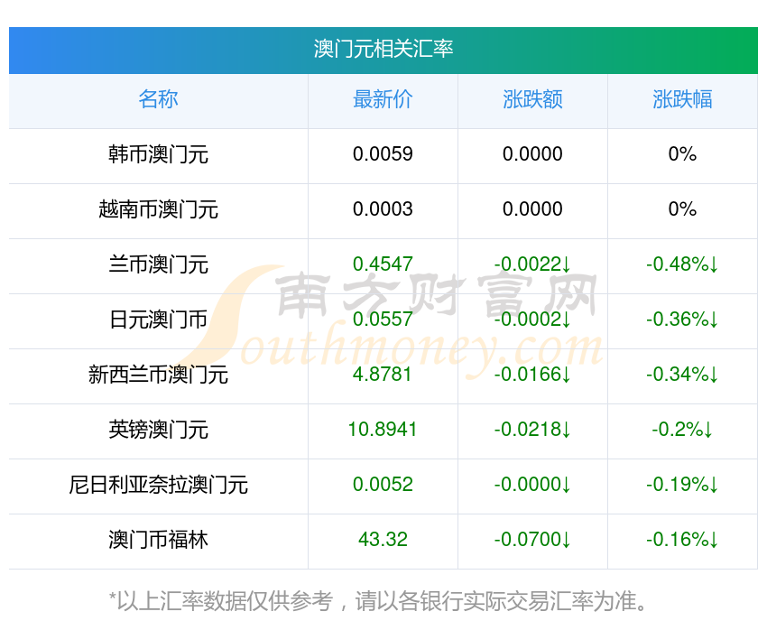Click latest price 0.4547

[383, 264]
